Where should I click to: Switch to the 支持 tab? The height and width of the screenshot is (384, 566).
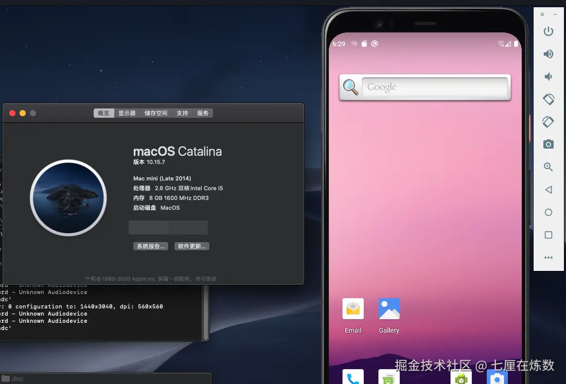pos(182,113)
